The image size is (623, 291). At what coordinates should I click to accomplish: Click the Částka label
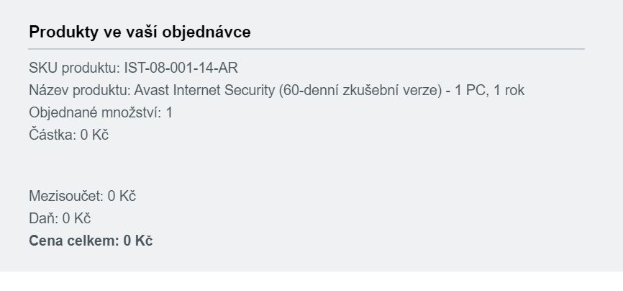point(53,135)
